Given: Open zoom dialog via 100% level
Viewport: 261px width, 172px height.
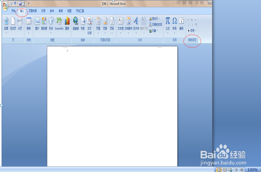Looking at the screenshot, I should (x=252, y=170).
